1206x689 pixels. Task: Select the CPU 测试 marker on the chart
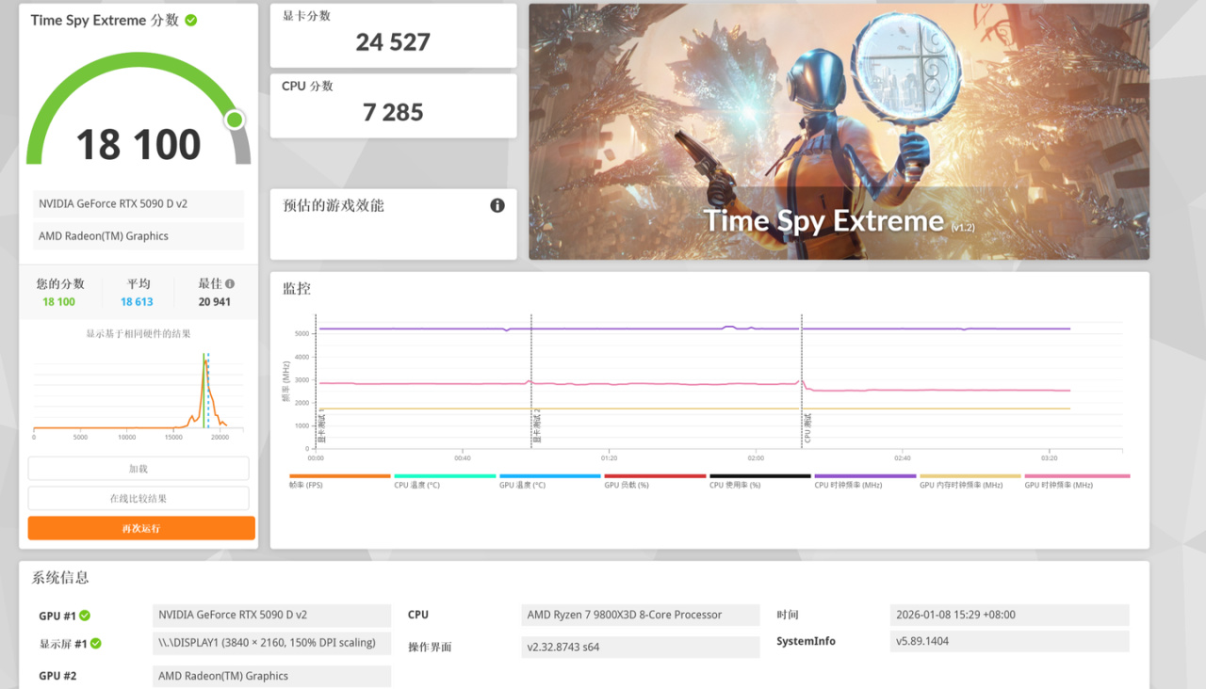[x=807, y=428]
